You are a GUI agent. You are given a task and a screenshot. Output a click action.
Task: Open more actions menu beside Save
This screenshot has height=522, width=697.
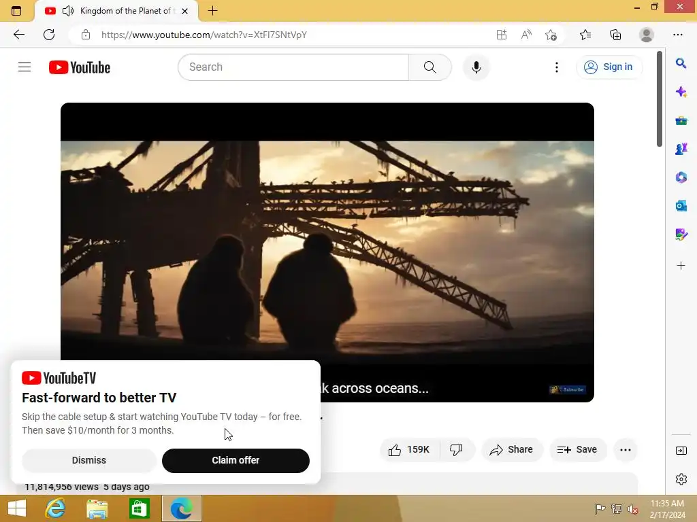(x=626, y=450)
